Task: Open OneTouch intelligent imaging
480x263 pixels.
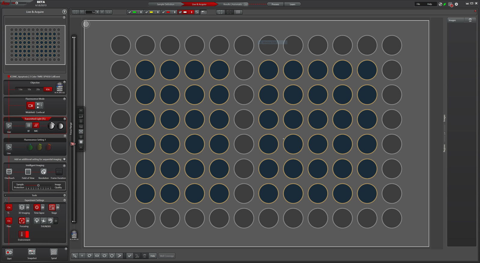Action: pos(9,172)
